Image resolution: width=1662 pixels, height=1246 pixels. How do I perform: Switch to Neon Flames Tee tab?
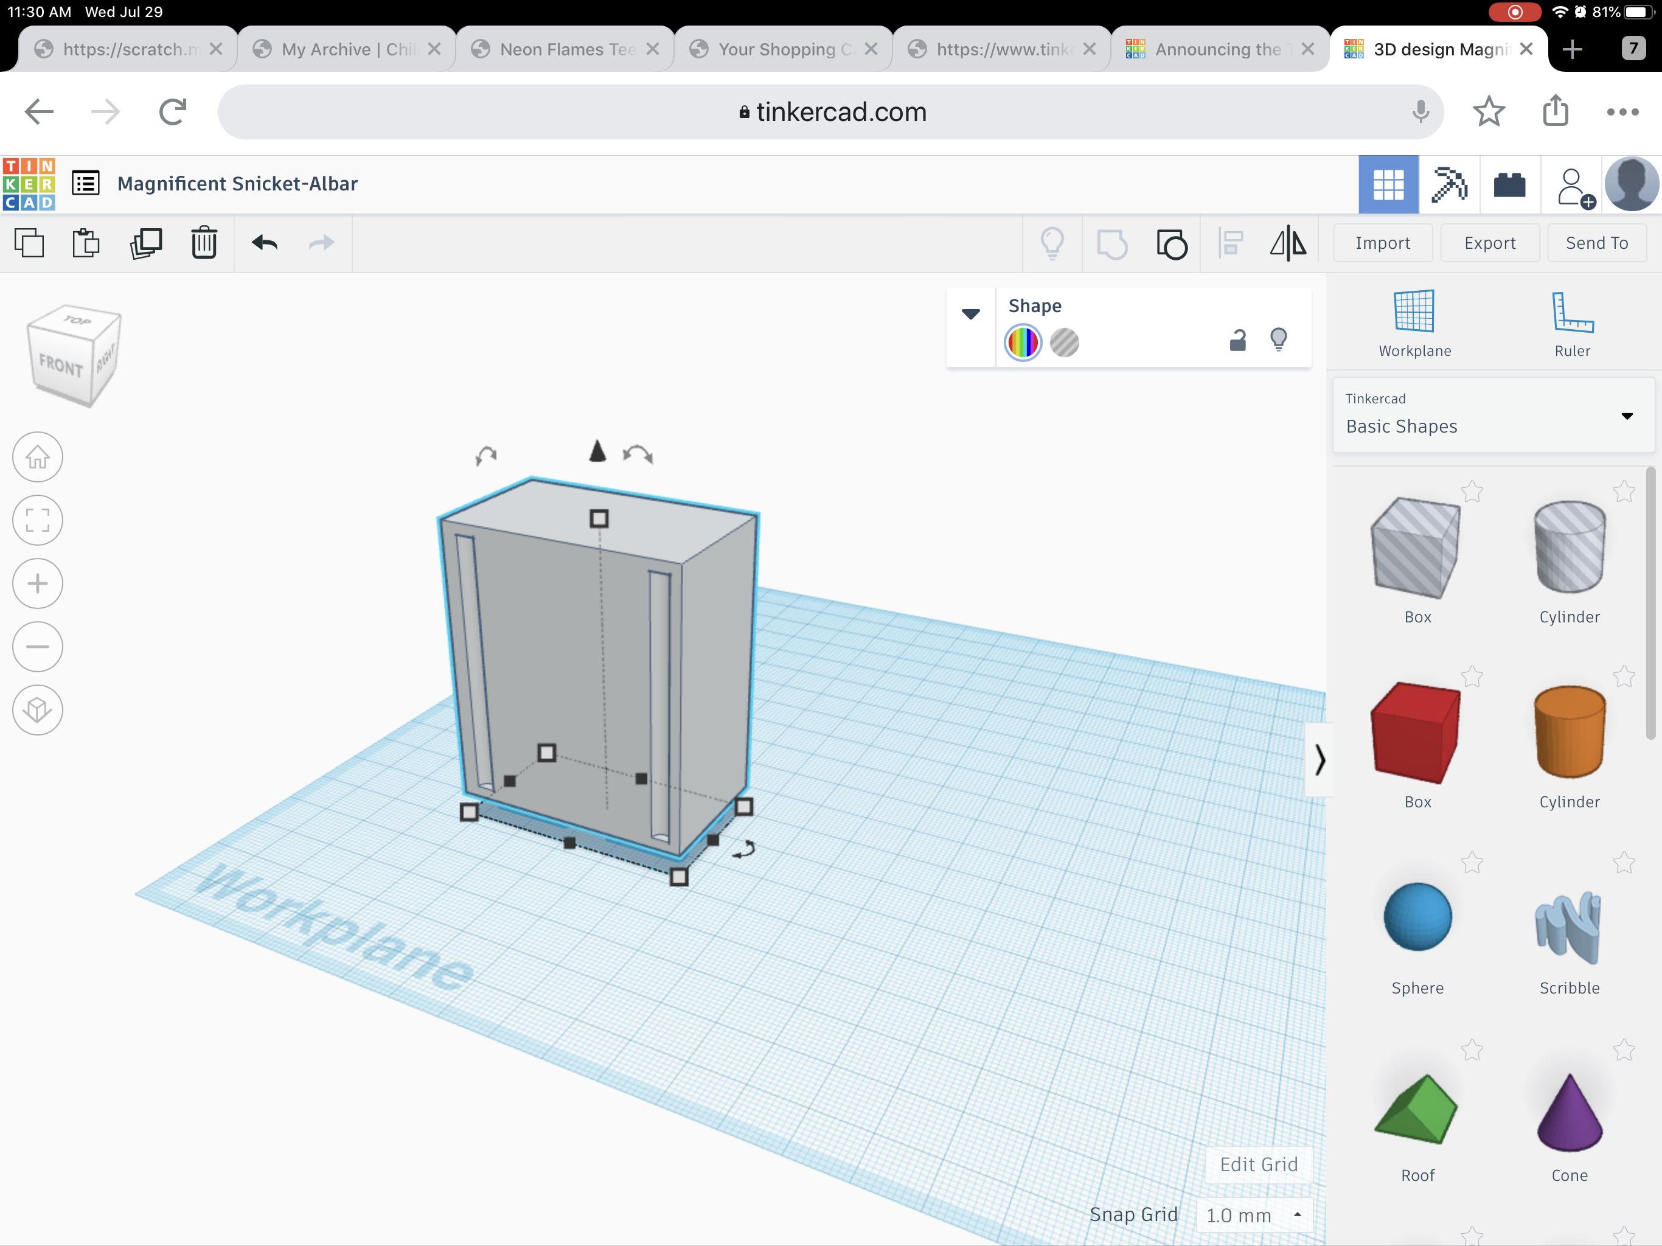coord(565,50)
